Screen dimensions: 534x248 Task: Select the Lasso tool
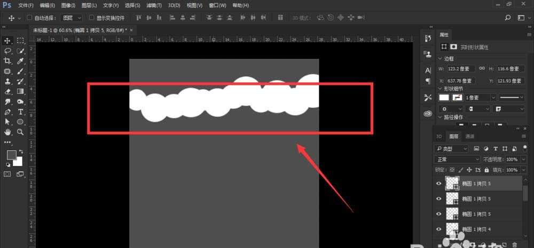pyautogui.click(x=8, y=51)
